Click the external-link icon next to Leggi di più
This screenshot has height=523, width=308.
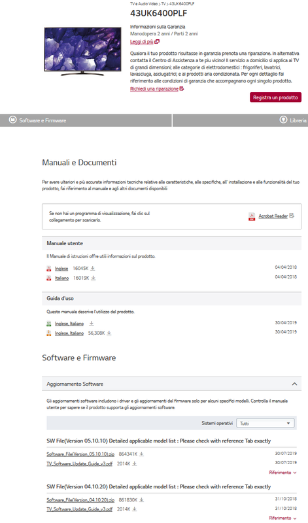(x=157, y=42)
